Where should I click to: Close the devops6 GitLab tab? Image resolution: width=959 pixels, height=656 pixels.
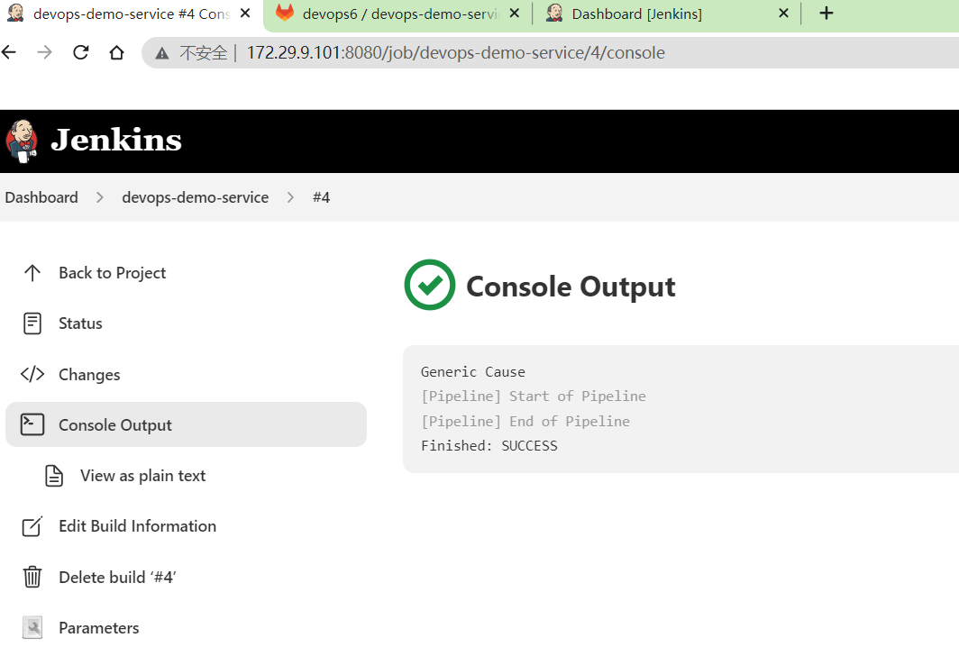click(x=515, y=13)
